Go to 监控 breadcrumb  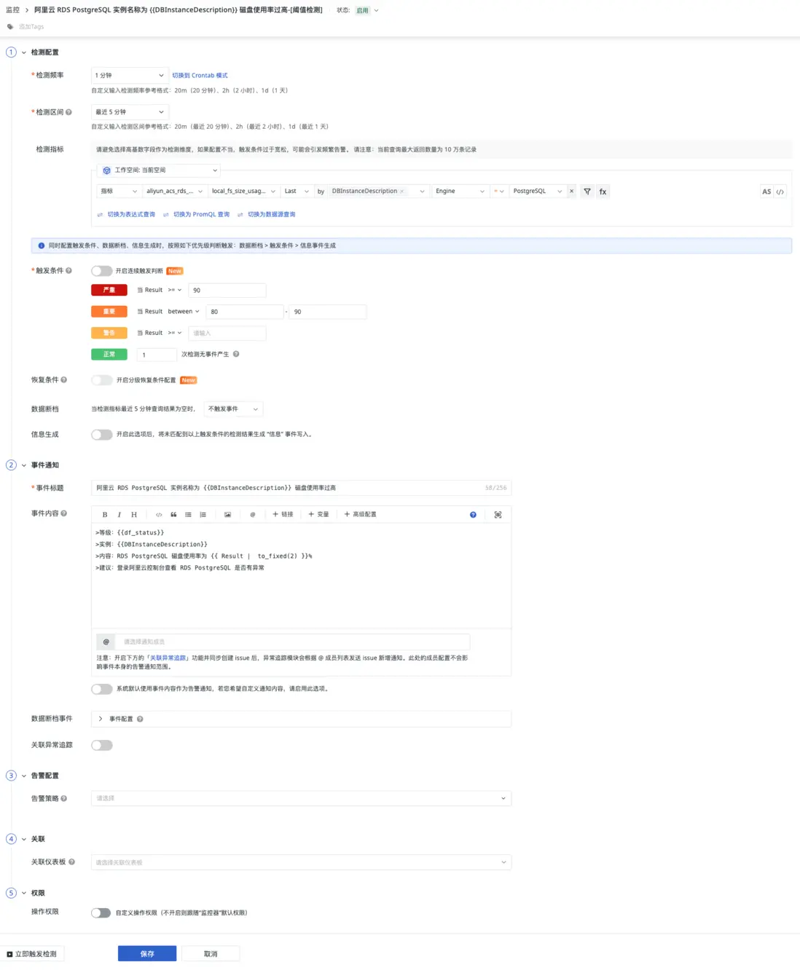(x=12, y=10)
